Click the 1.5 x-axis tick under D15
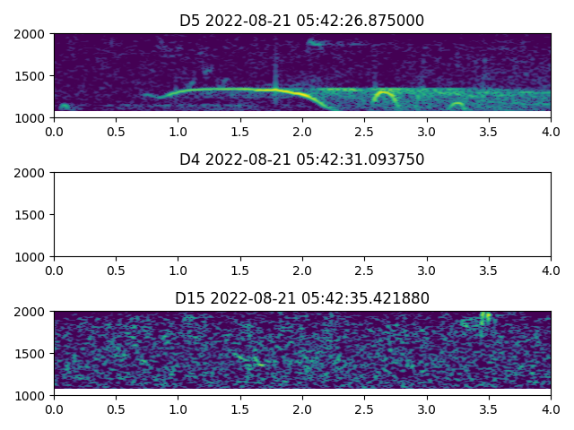The height and width of the screenshot is (430, 574). pos(240,408)
